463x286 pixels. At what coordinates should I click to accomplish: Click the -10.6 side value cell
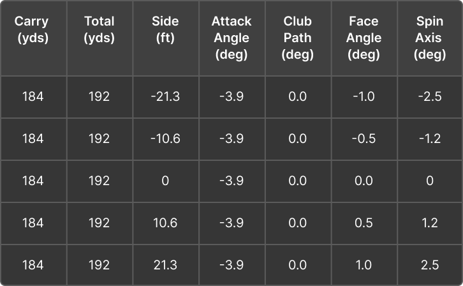coord(165,139)
